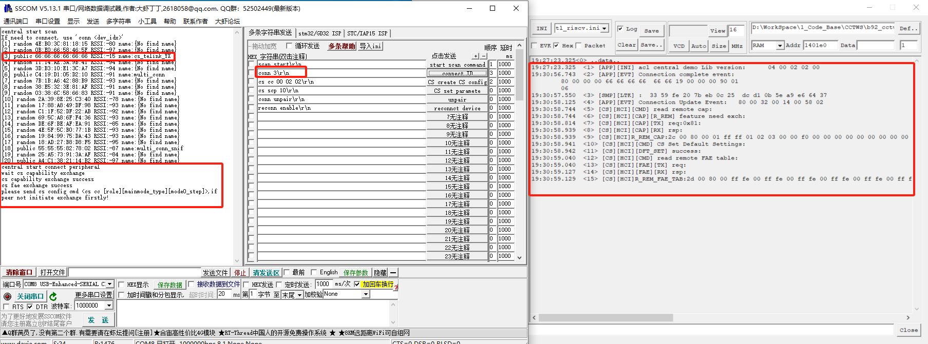Uncheck the DTR checkbox
The image size is (928, 344).
coord(30,307)
